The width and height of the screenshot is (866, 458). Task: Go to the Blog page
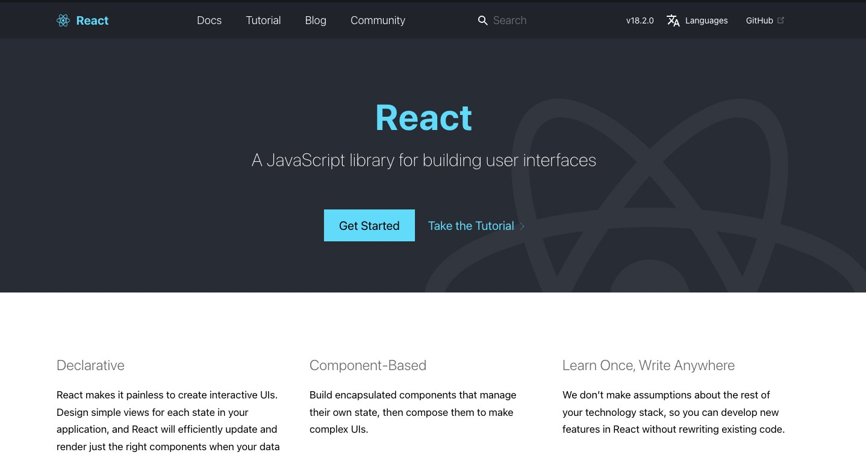(316, 20)
